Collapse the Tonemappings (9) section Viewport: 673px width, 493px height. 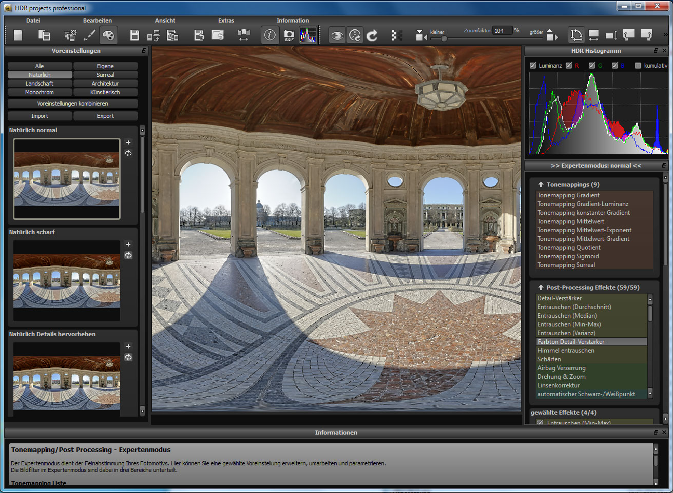pyautogui.click(x=541, y=184)
